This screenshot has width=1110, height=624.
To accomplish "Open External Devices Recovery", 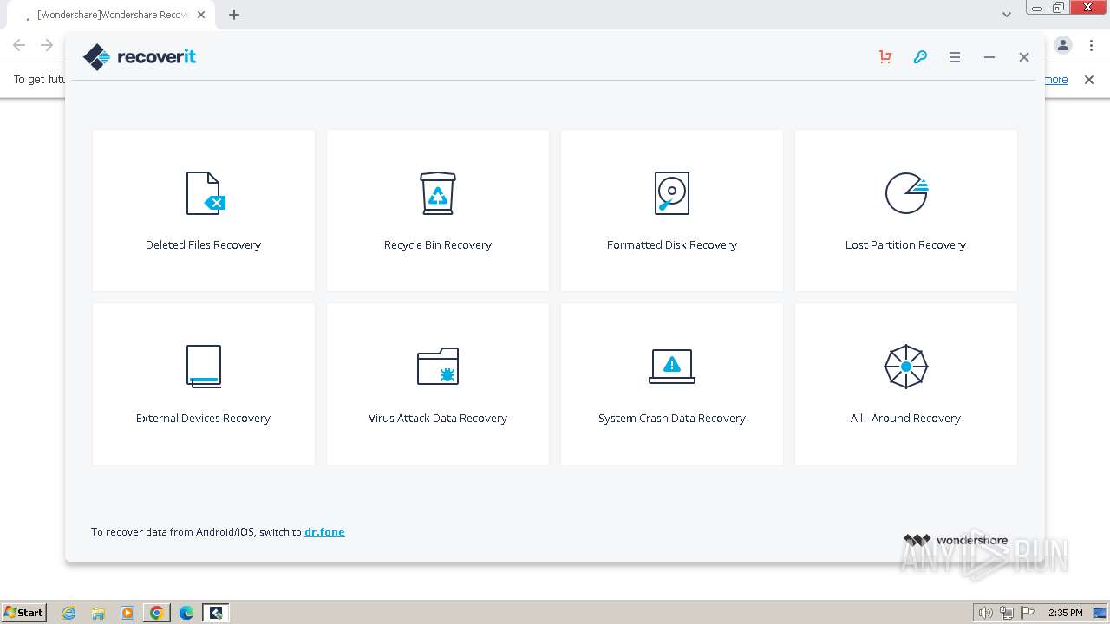I will pyautogui.click(x=204, y=384).
